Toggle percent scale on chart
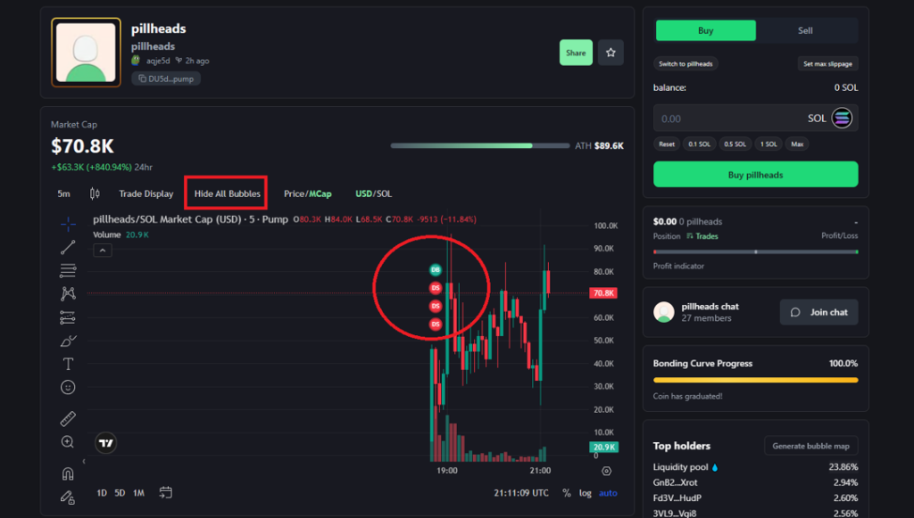Viewport: 914px width, 518px height. 567,493
